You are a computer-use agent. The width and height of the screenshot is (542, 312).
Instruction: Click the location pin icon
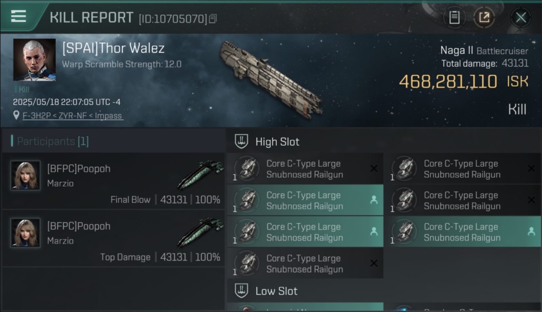pyautogui.click(x=16, y=116)
